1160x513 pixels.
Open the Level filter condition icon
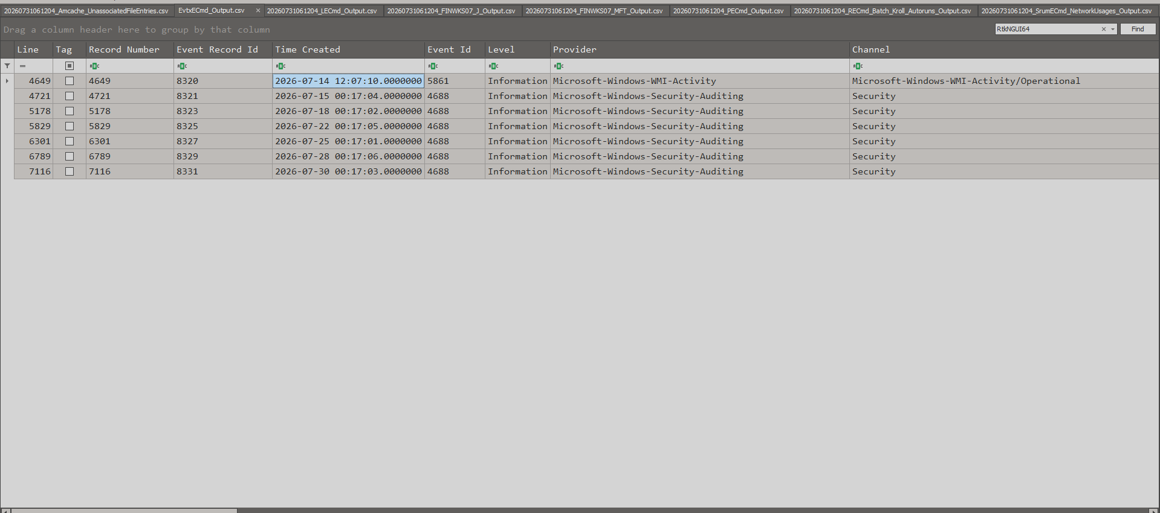pos(494,66)
